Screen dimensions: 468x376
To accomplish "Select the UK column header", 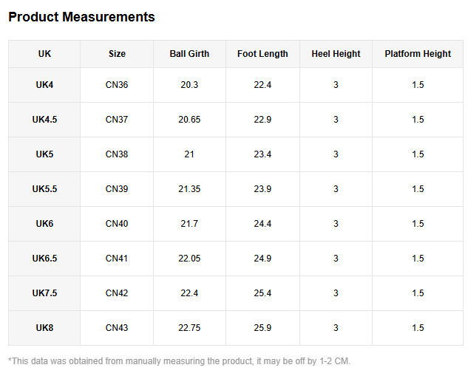I will click(x=44, y=54).
